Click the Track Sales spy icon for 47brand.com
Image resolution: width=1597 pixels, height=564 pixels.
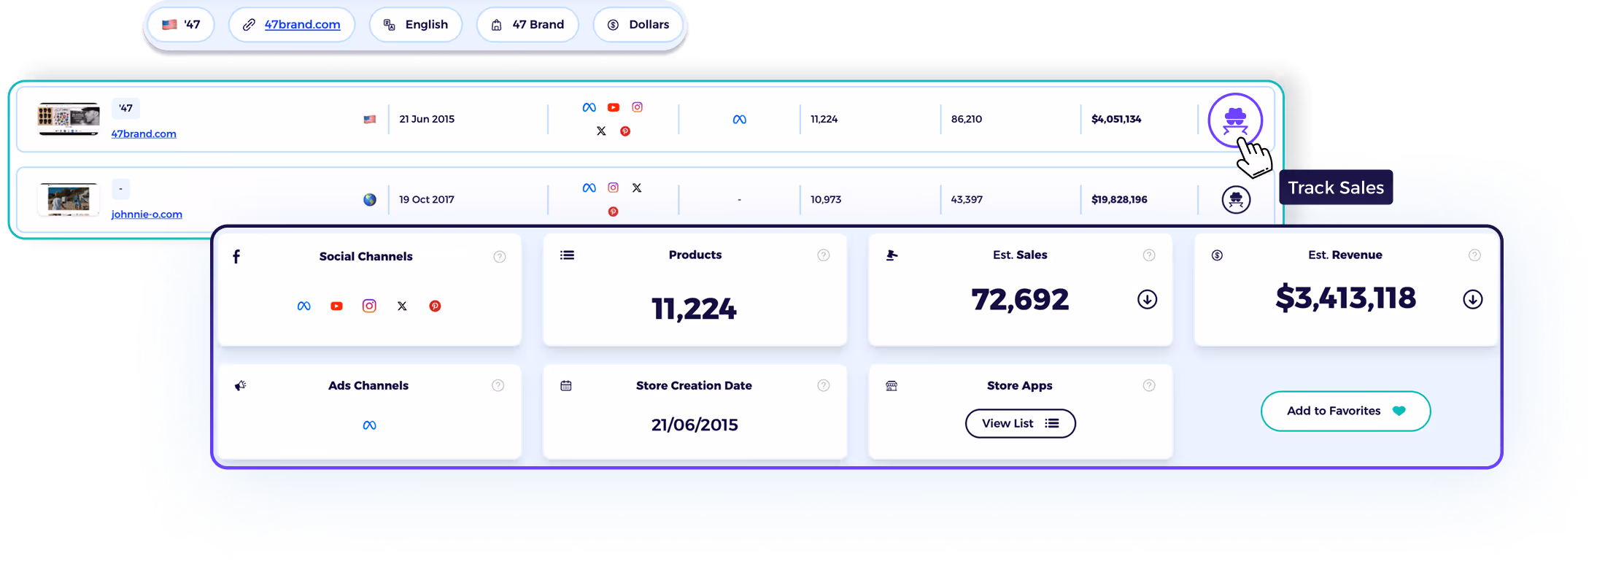click(1235, 120)
